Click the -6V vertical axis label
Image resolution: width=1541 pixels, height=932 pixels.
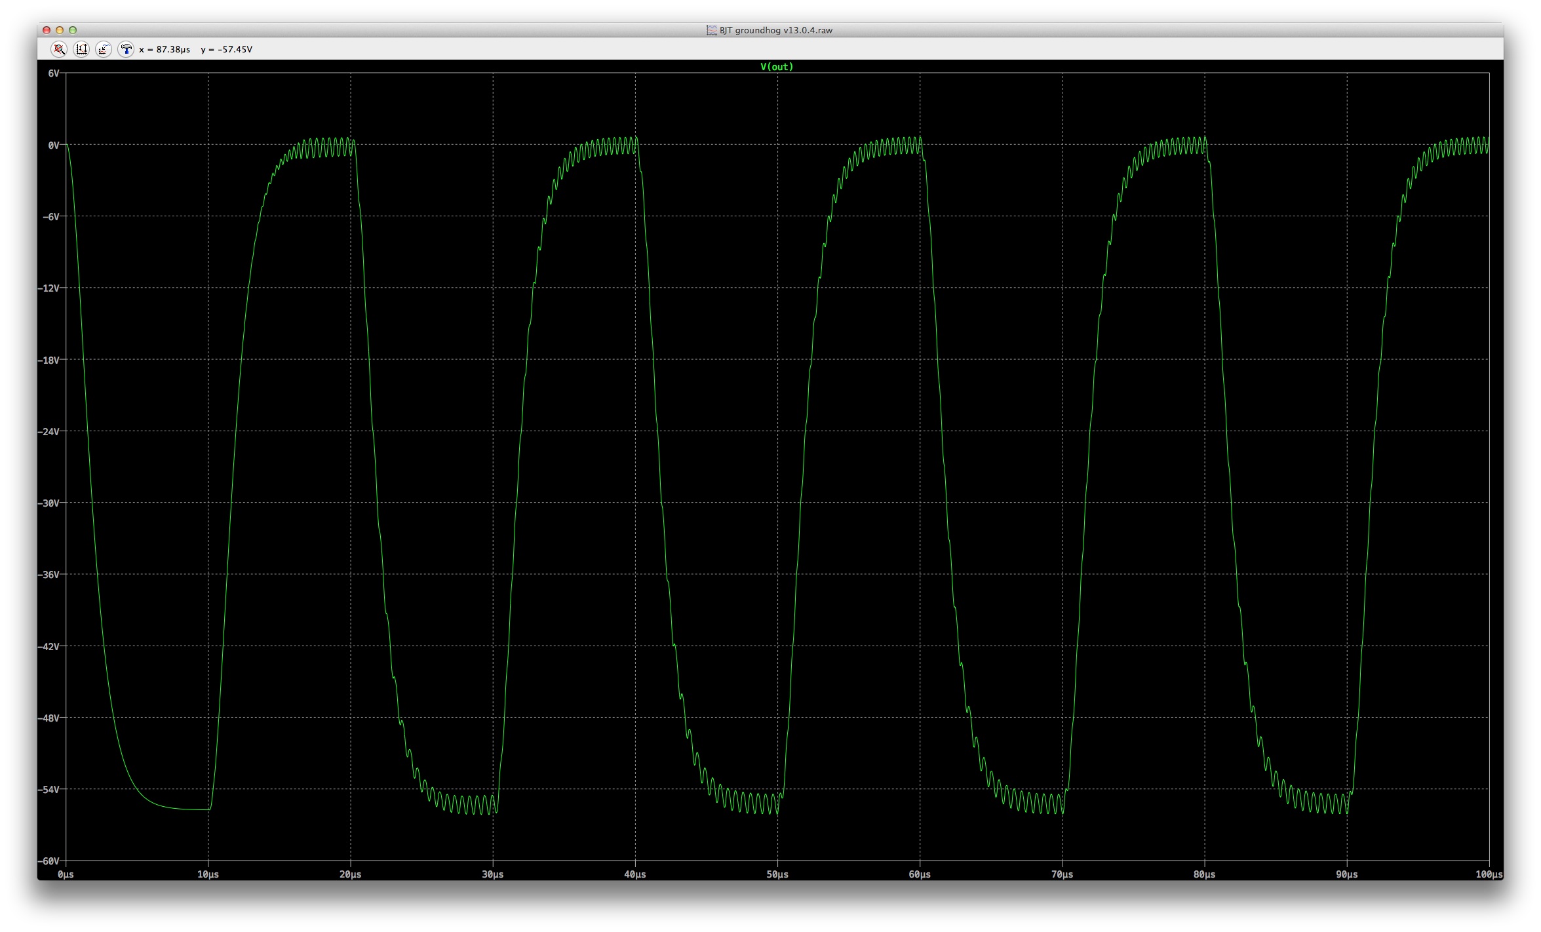[51, 217]
